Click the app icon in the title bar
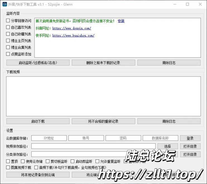The height and width of the screenshot is (184, 207). coord(5,4)
